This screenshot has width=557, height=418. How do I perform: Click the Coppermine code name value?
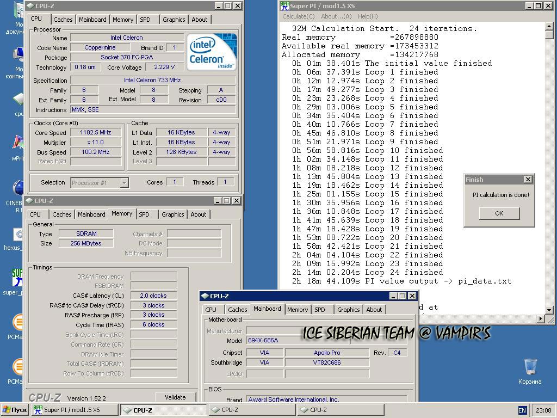pyautogui.click(x=100, y=47)
